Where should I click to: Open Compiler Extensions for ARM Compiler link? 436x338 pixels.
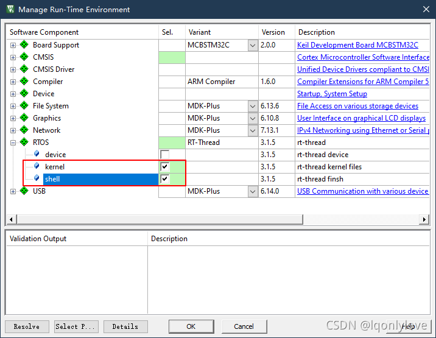click(x=363, y=82)
